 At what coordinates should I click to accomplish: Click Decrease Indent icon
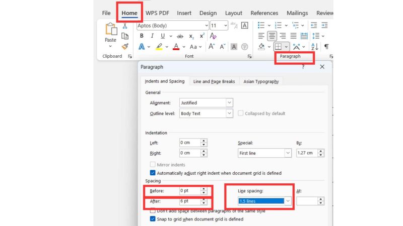(314, 25)
